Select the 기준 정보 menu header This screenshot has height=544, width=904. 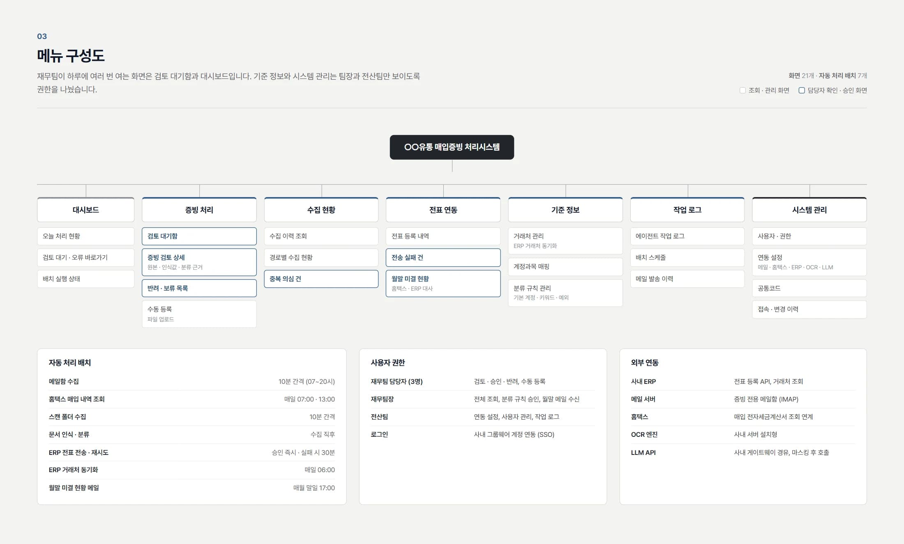click(565, 210)
